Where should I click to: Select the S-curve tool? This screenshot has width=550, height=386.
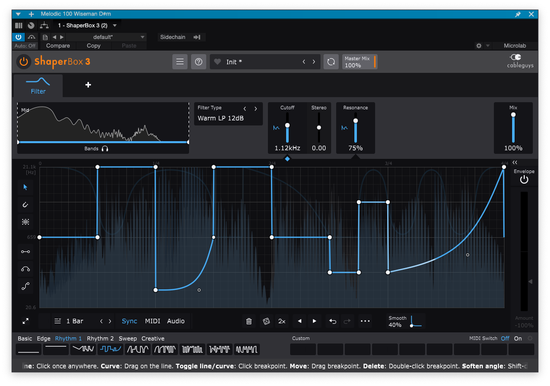25,286
